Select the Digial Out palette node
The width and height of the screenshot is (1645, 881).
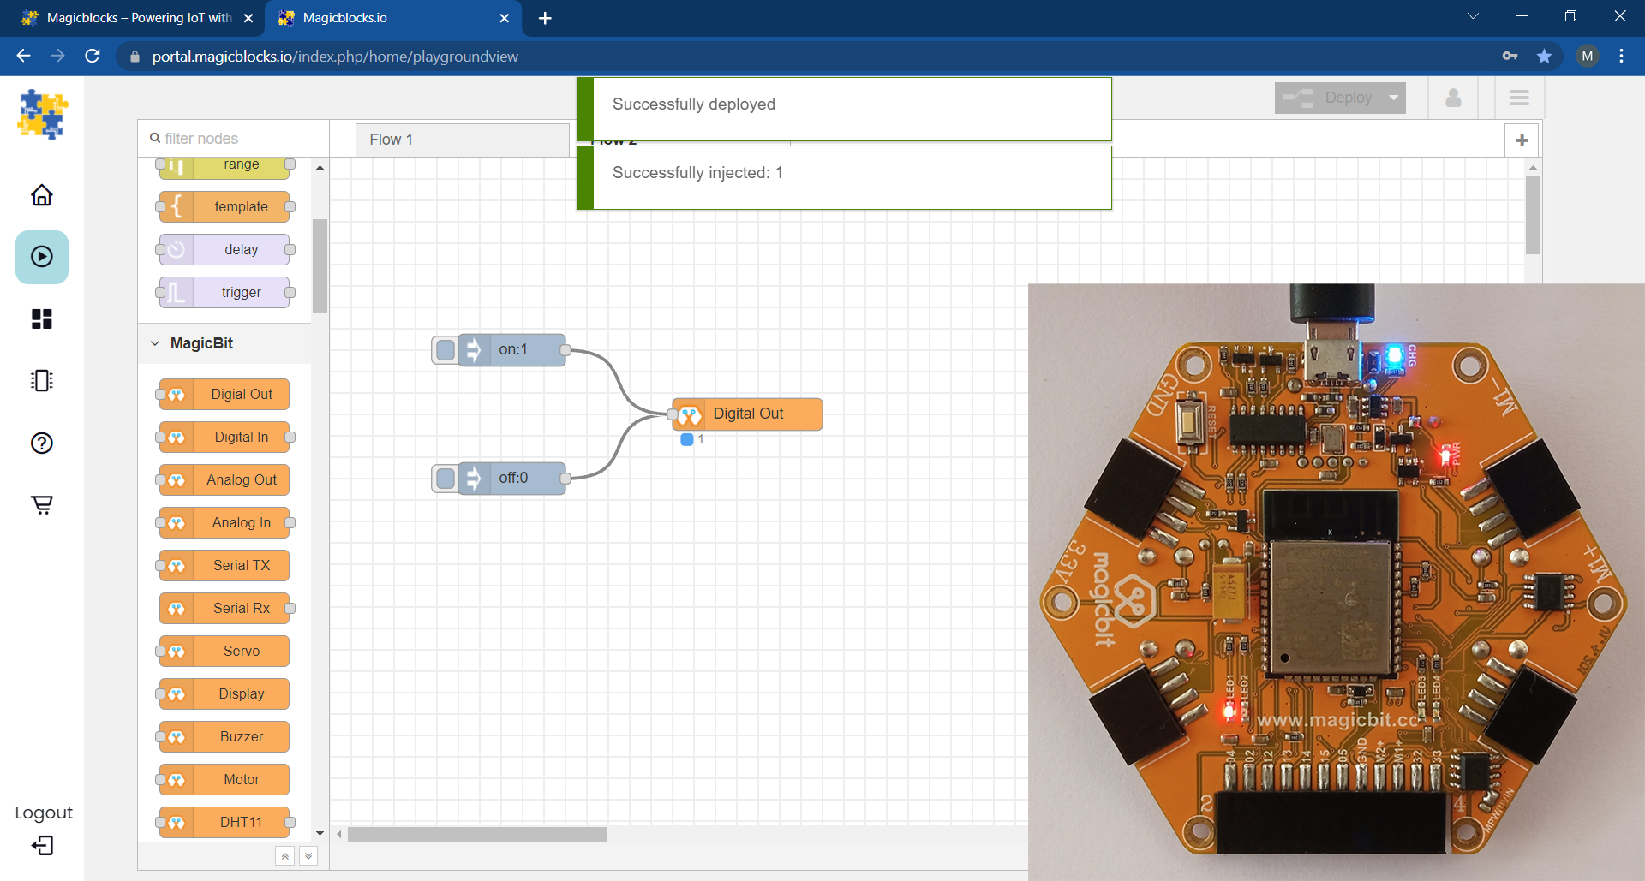click(224, 394)
